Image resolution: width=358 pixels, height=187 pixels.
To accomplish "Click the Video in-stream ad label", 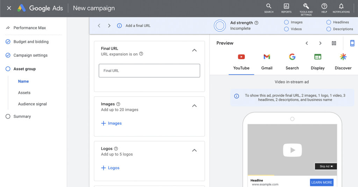I will pos(292,82).
